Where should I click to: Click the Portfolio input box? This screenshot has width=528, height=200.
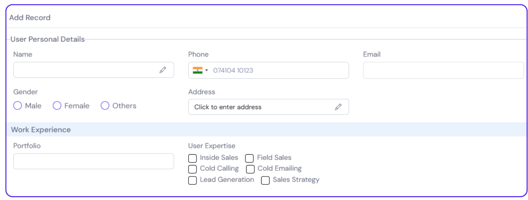[94, 161]
